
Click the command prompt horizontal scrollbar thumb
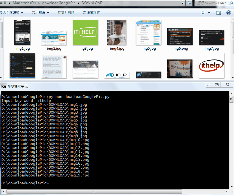pos(94,191)
